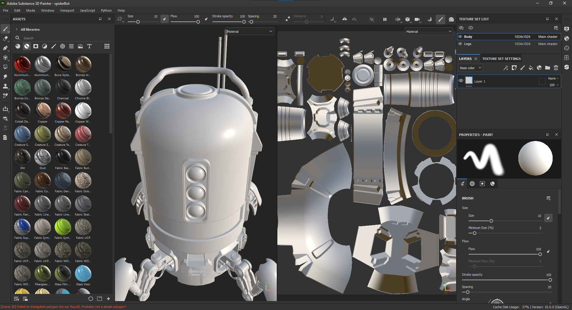
Task: Add a fill layer using the bucket icon
Action: point(531,68)
